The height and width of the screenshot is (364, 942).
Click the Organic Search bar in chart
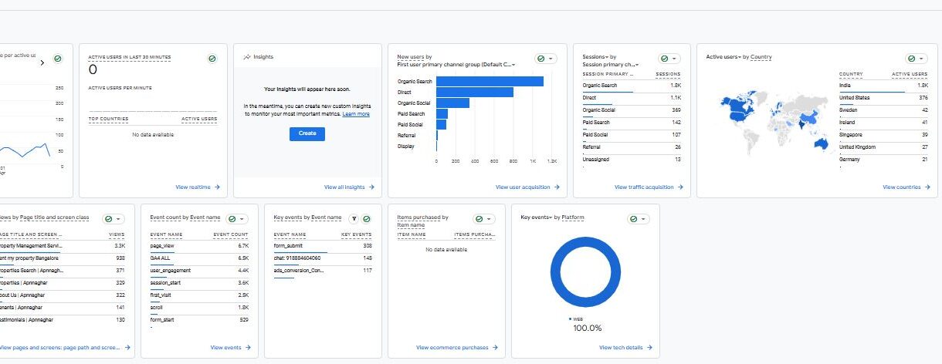490,82
